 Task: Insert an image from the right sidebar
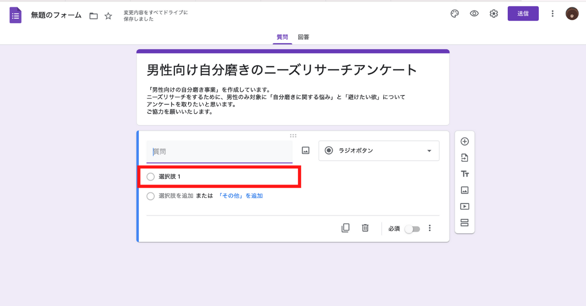tap(465, 190)
